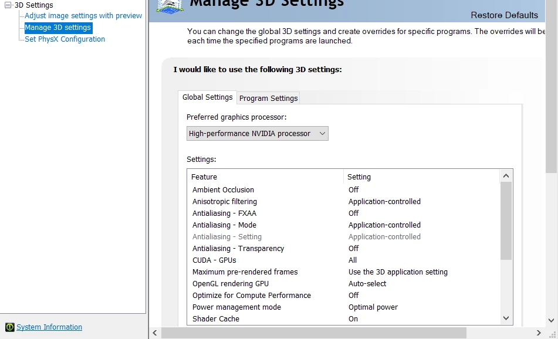
Task: Click the All value for CUDA - GPUs
Action: (x=352, y=260)
